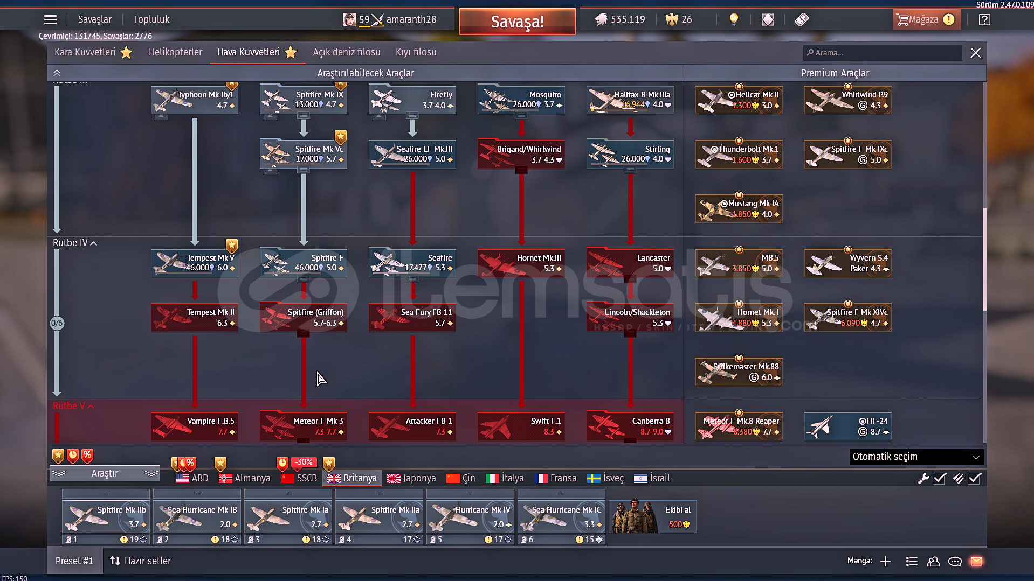This screenshot has width=1034, height=581.
Task: Open the help question mark icon
Action: tap(984, 19)
